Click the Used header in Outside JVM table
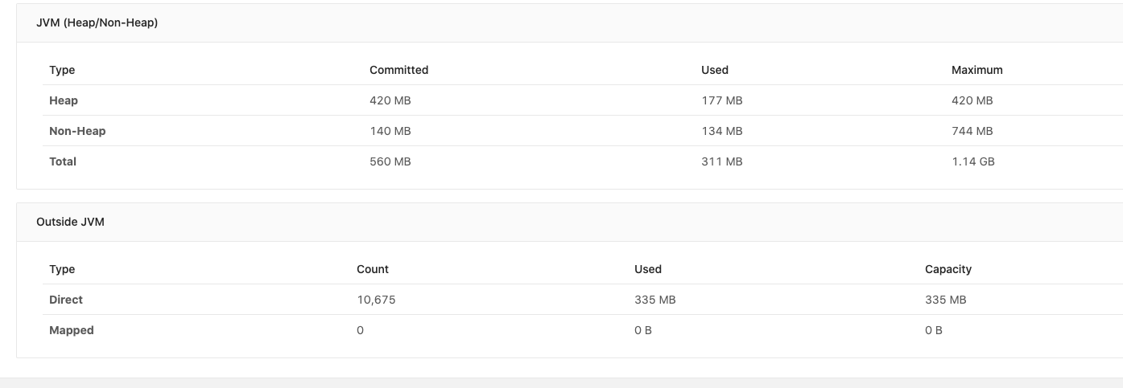 (x=647, y=269)
